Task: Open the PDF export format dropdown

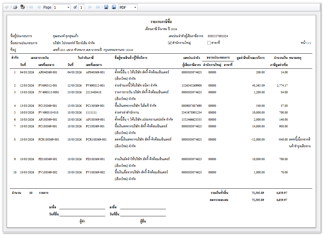Action: coord(135,7)
